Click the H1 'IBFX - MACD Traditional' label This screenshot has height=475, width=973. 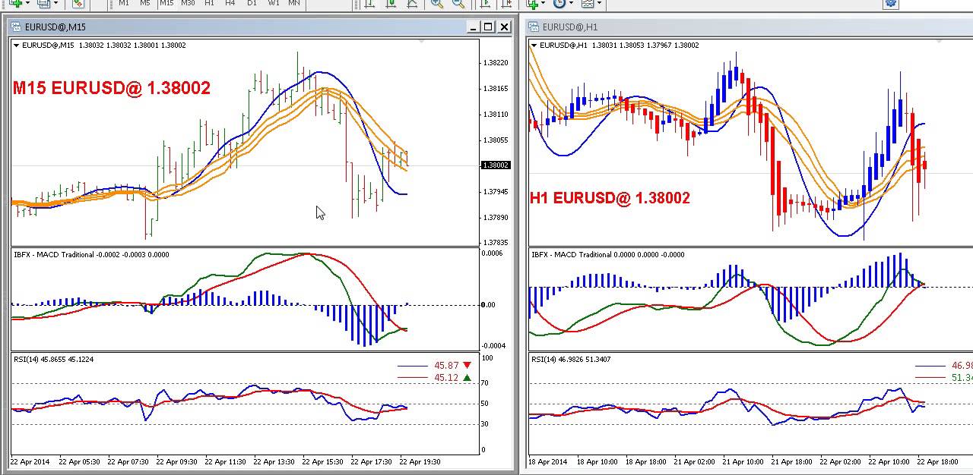coord(571,255)
